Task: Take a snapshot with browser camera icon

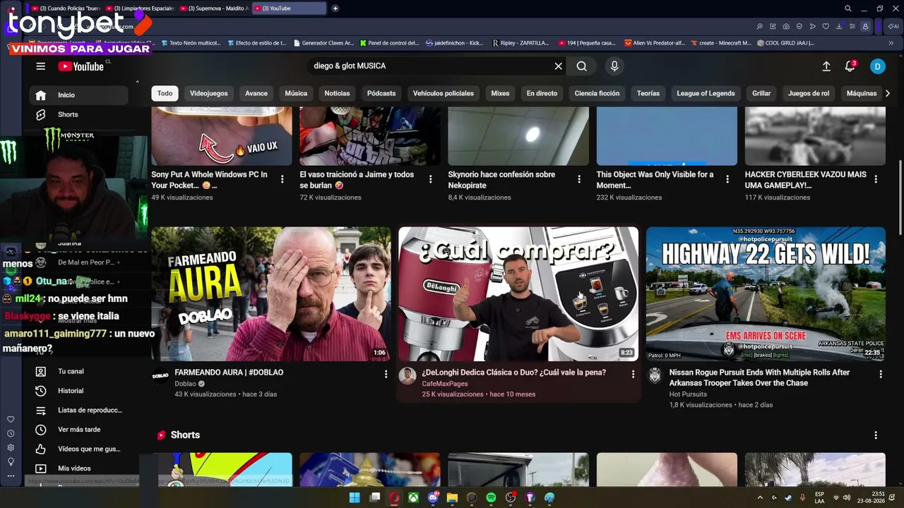Action: 786,26
